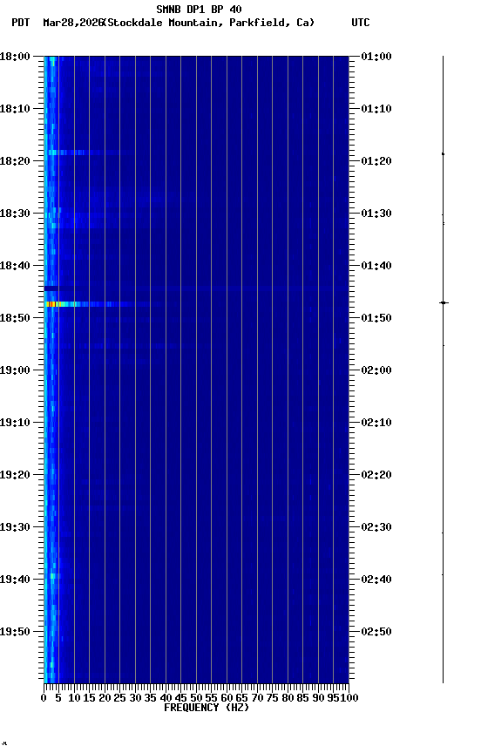481x753 pixels.
Task: Click the '19:20' PDT time label
Action: pyautogui.click(x=15, y=475)
